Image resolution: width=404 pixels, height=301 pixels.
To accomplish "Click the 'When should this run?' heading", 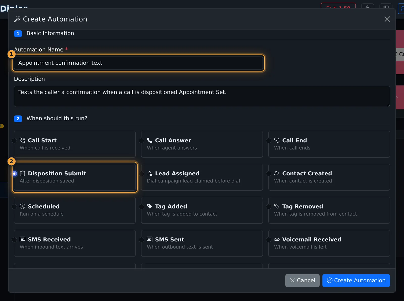I will [x=57, y=119].
